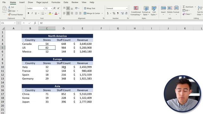The width and height of the screenshot is (203, 114).
Task: Click the Orientation text angle icon
Action: click(x=76, y=8)
